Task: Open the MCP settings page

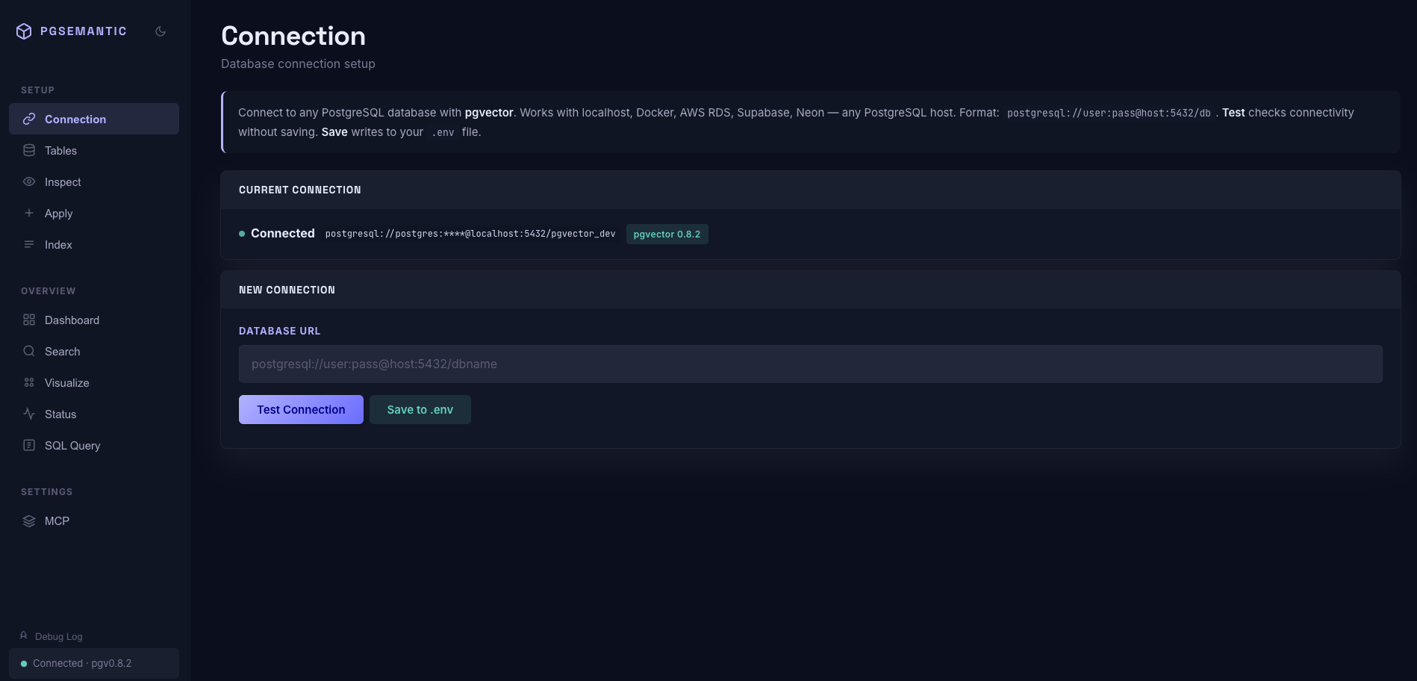Action: pyautogui.click(x=57, y=520)
